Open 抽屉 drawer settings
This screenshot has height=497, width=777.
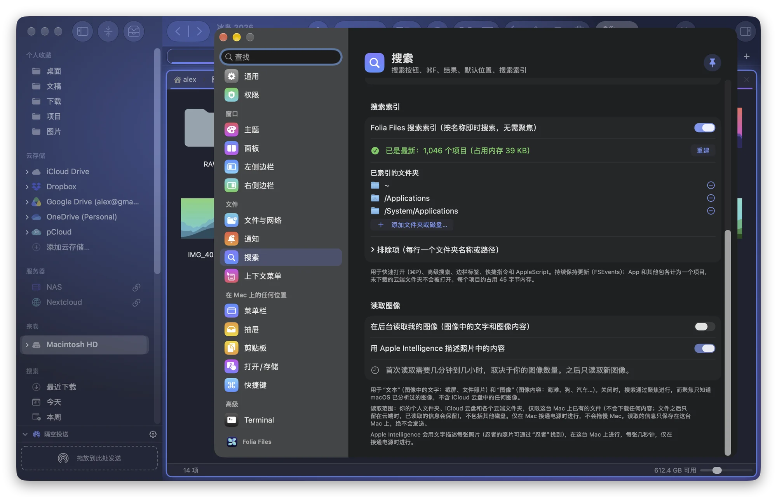[x=280, y=329]
